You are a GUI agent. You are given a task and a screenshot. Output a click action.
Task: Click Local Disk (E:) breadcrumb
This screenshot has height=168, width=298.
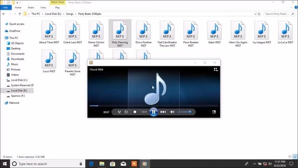pyautogui.click(x=53, y=14)
